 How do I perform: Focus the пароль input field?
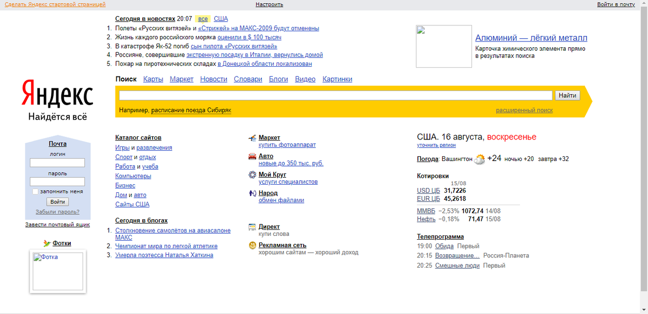pos(57,182)
